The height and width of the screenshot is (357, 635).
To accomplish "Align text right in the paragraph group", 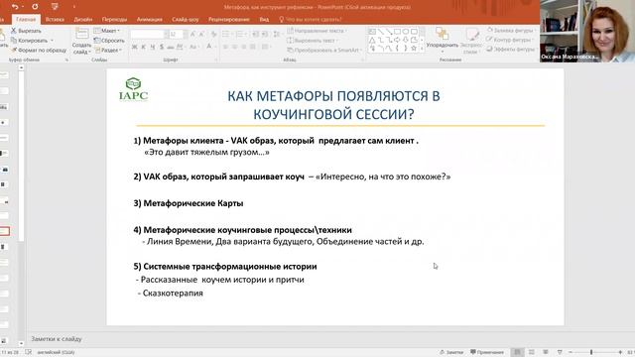I will click(x=244, y=48).
